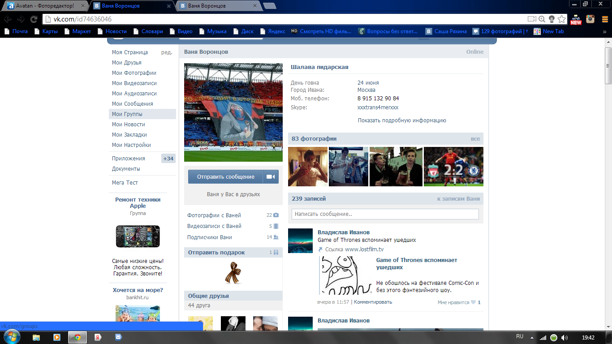This screenshot has height=344, width=612.
Task: Click the clock 19:42 in tray
Action: point(588,337)
